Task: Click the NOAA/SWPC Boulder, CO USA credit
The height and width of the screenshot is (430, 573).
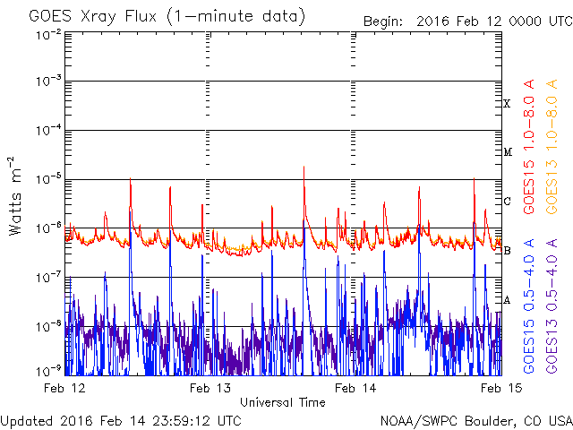Action: pos(475,420)
